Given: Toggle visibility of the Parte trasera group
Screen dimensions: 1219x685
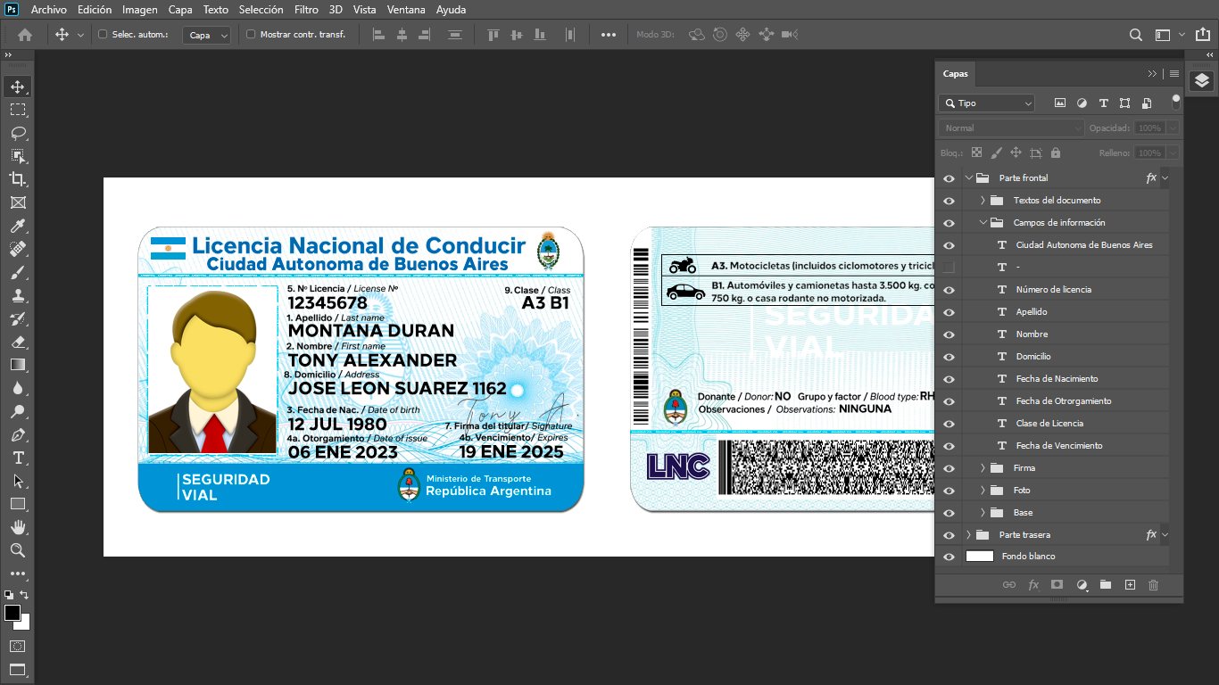Looking at the screenshot, I should (x=949, y=535).
